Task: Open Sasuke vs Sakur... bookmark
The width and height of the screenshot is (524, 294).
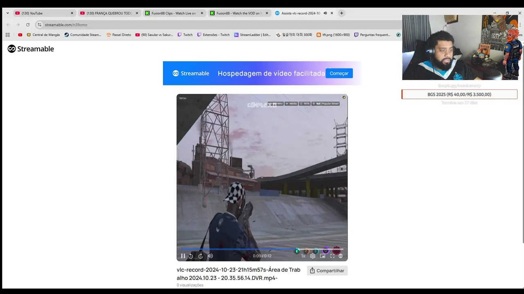Action: click(154, 35)
